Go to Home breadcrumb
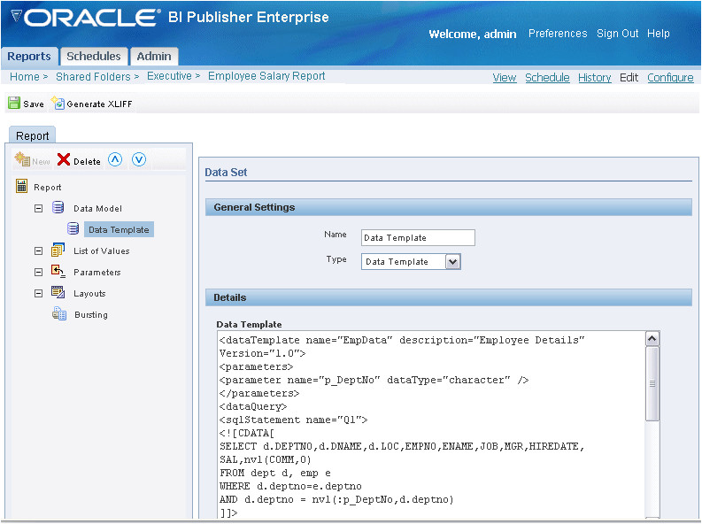Screen dimensions: 702x524 point(25,76)
